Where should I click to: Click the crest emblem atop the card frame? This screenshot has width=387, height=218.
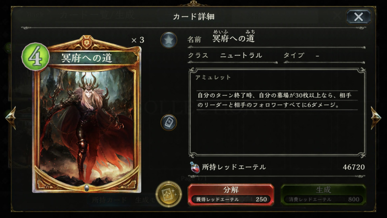(87, 43)
